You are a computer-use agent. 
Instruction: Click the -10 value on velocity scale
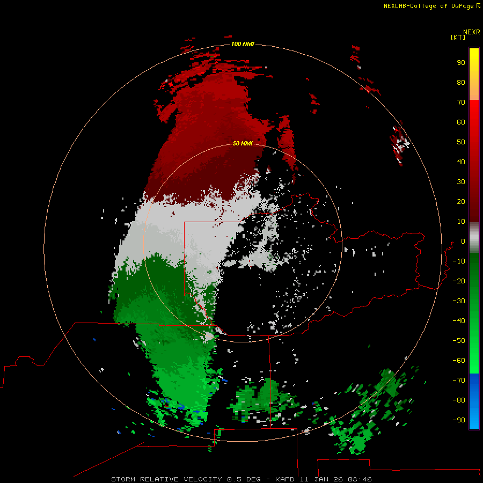[x=459, y=261]
